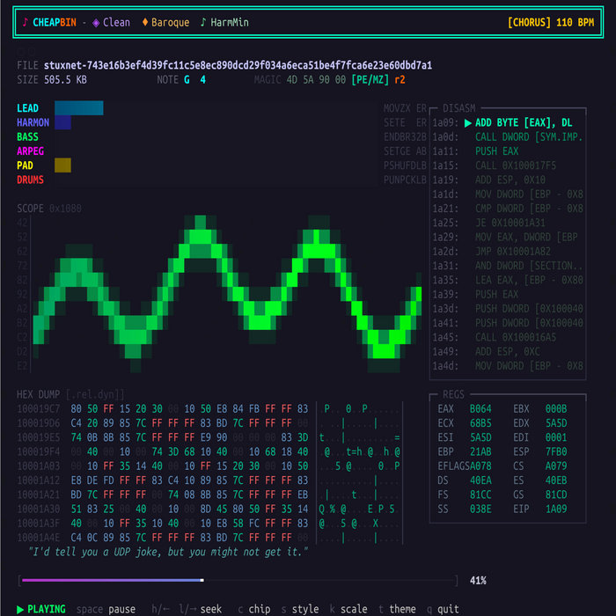Click the 41% progress readout
The image size is (616, 616).
(478, 581)
